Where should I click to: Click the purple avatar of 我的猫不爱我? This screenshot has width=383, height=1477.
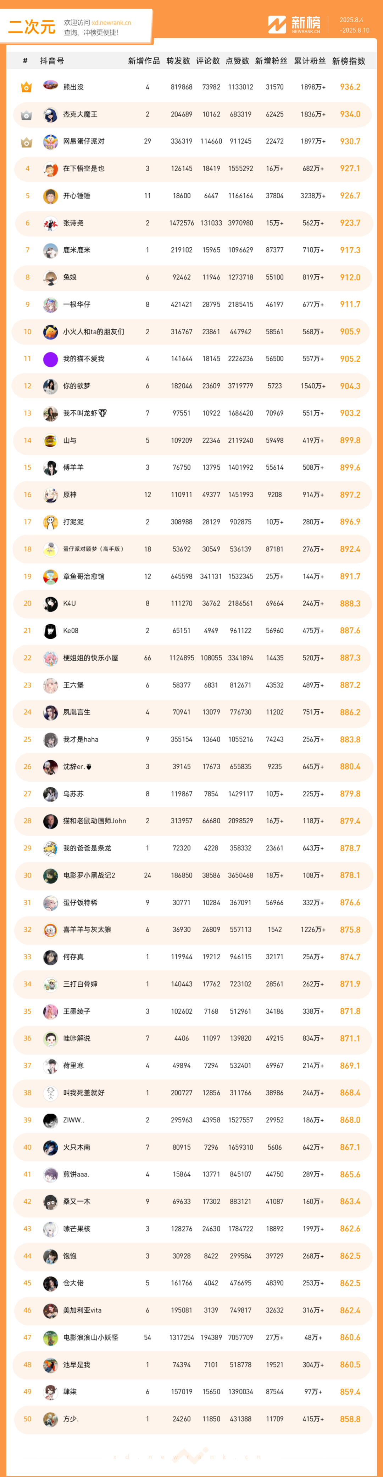pos(50,359)
